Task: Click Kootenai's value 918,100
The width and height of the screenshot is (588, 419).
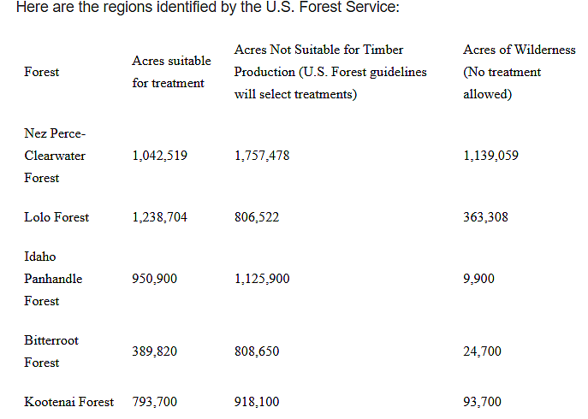Action: click(x=257, y=402)
